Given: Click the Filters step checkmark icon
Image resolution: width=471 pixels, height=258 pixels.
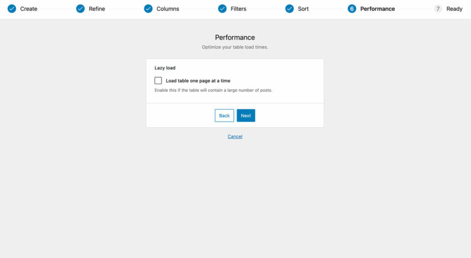Looking at the screenshot, I should pyautogui.click(x=222, y=9).
